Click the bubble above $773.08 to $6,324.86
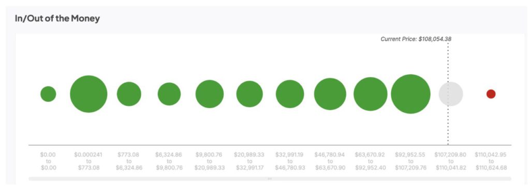530x189 pixels. (x=129, y=94)
